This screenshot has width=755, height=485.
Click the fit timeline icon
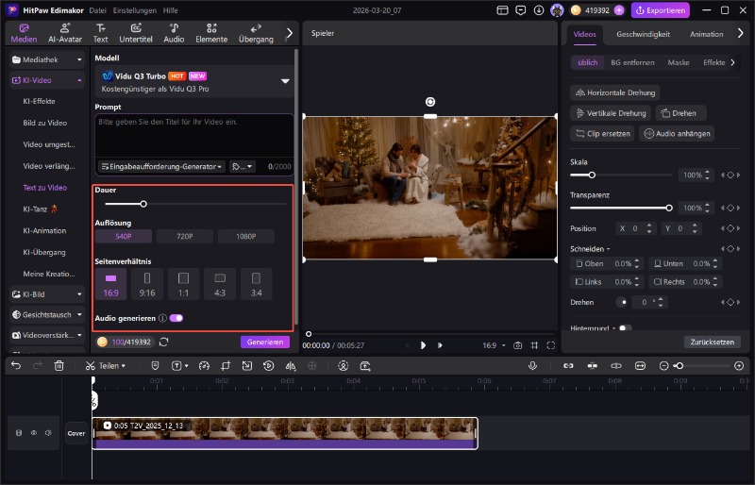[x=640, y=366]
